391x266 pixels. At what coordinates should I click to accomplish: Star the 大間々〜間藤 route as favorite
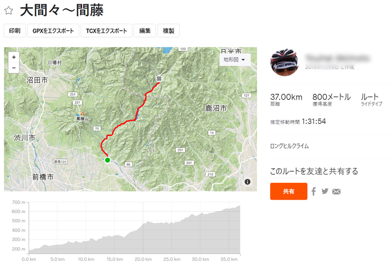pyautogui.click(x=9, y=10)
